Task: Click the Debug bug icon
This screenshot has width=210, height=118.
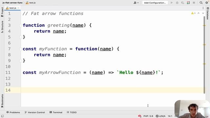Action: pos(177,3)
